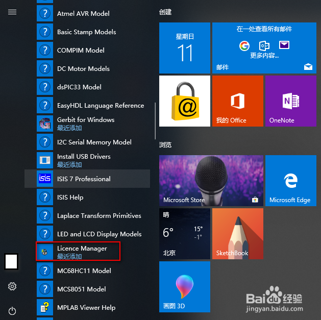Click the Power button icon
321x320 pixels.
tap(12, 311)
